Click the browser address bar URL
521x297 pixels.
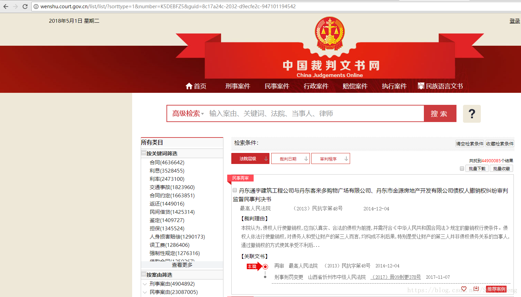coord(168,7)
